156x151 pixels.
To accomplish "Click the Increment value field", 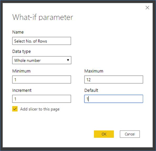I will (41, 99).
